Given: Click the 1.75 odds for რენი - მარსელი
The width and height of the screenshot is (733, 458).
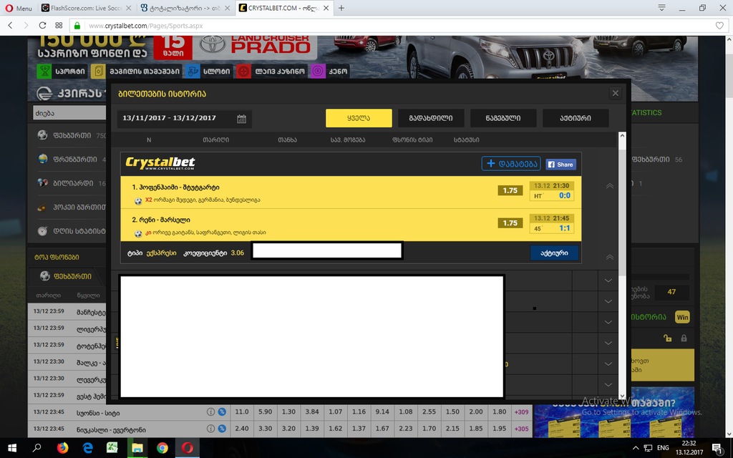Looking at the screenshot, I should coord(510,223).
